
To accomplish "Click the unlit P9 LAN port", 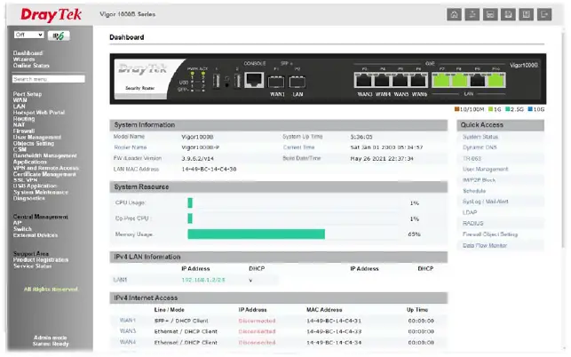I will [x=478, y=80].
